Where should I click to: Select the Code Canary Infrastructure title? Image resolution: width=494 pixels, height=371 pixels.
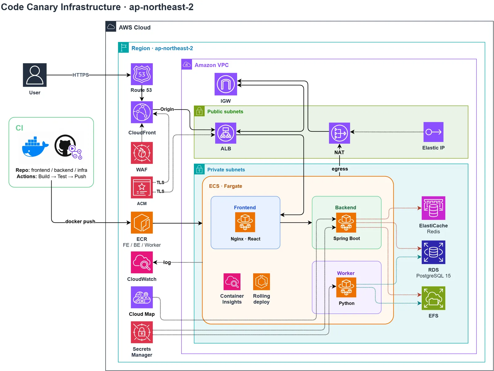coord(97,7)
